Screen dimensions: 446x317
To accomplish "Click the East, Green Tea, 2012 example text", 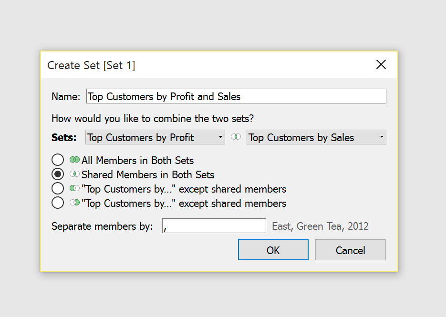I will 320,226.
